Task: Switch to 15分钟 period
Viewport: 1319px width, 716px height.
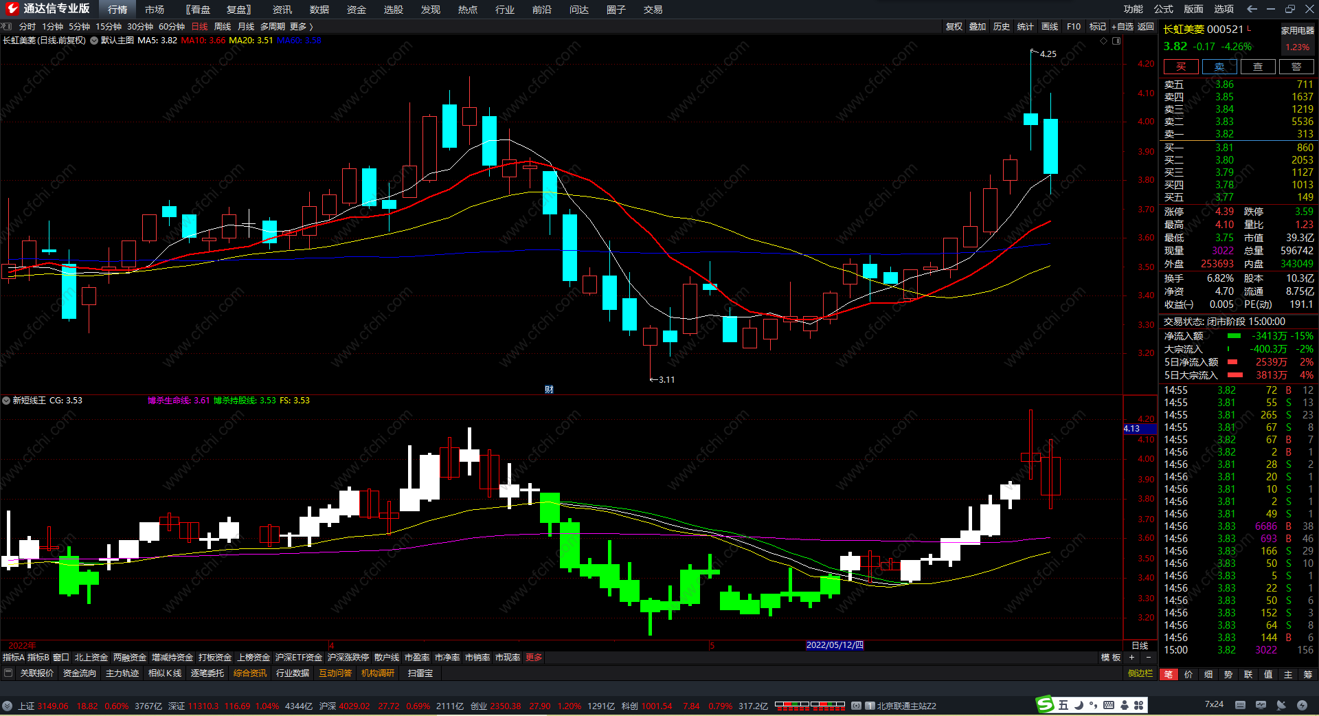Action: [x=109, y=26]
